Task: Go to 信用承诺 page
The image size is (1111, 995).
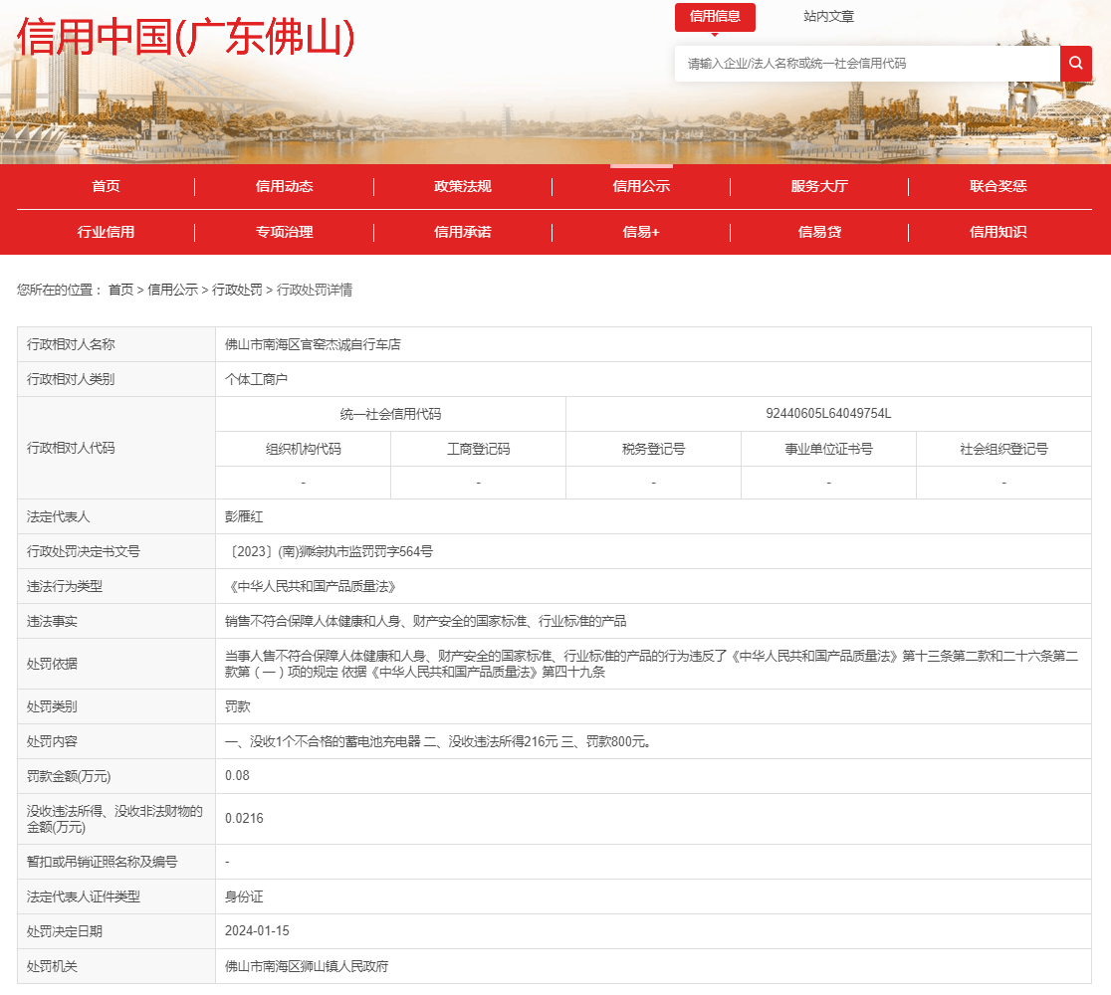Action: point(462,232)
